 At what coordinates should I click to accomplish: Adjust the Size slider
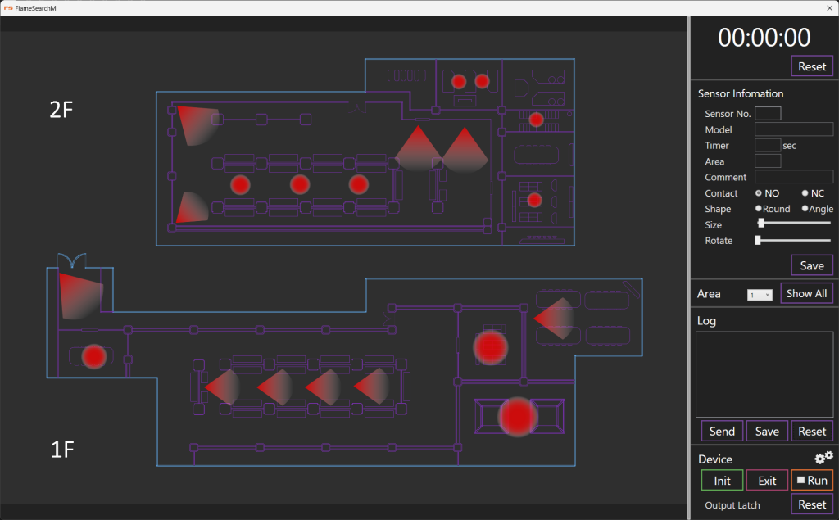pos(761,223)
